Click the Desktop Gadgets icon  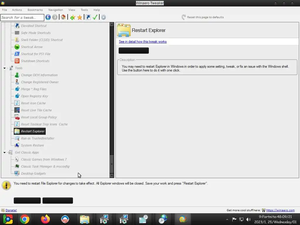pos(17,173)
